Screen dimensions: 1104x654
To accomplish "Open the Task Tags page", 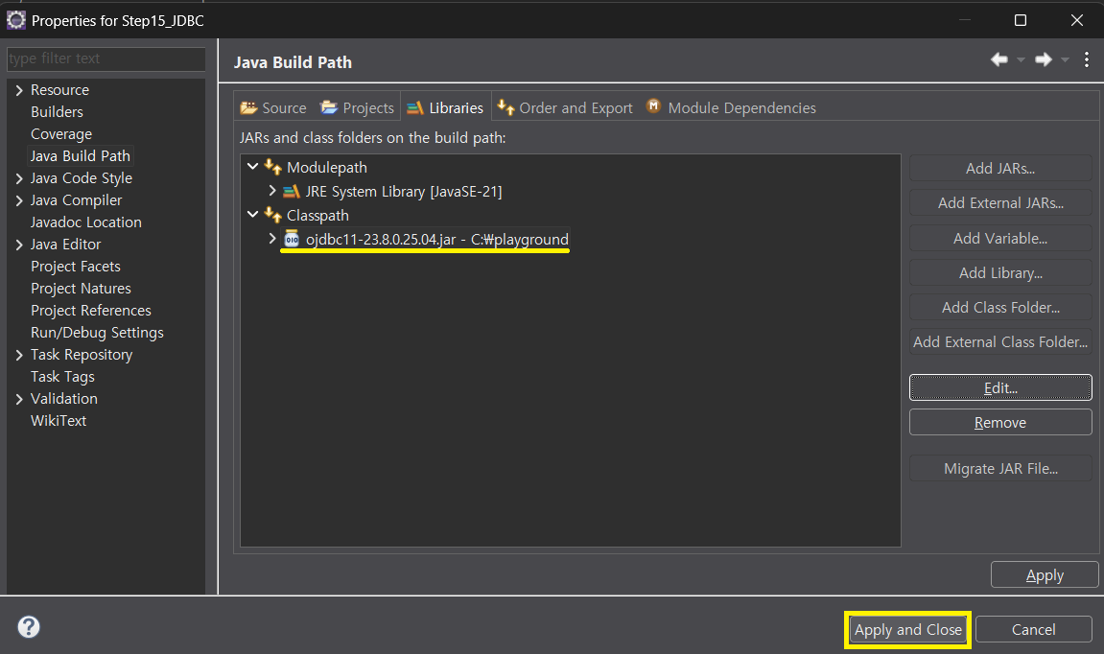I will pos(62,377).
